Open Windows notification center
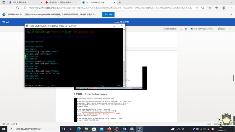Viewport: 235px width, 132px height. point(230,129)
